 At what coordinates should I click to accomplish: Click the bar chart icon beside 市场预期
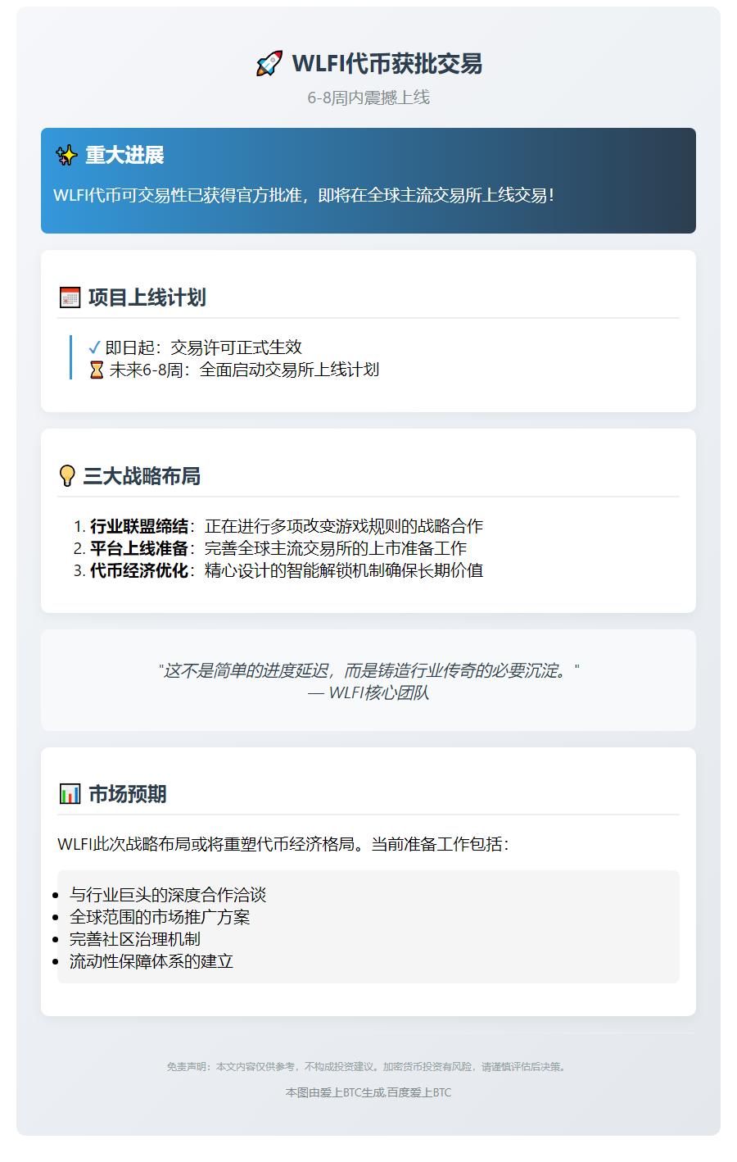[70, 794]
